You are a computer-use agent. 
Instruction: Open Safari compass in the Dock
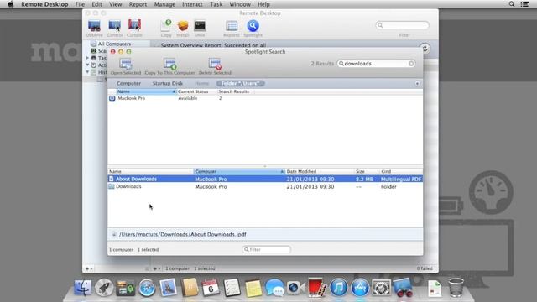(x=147, y=287)
